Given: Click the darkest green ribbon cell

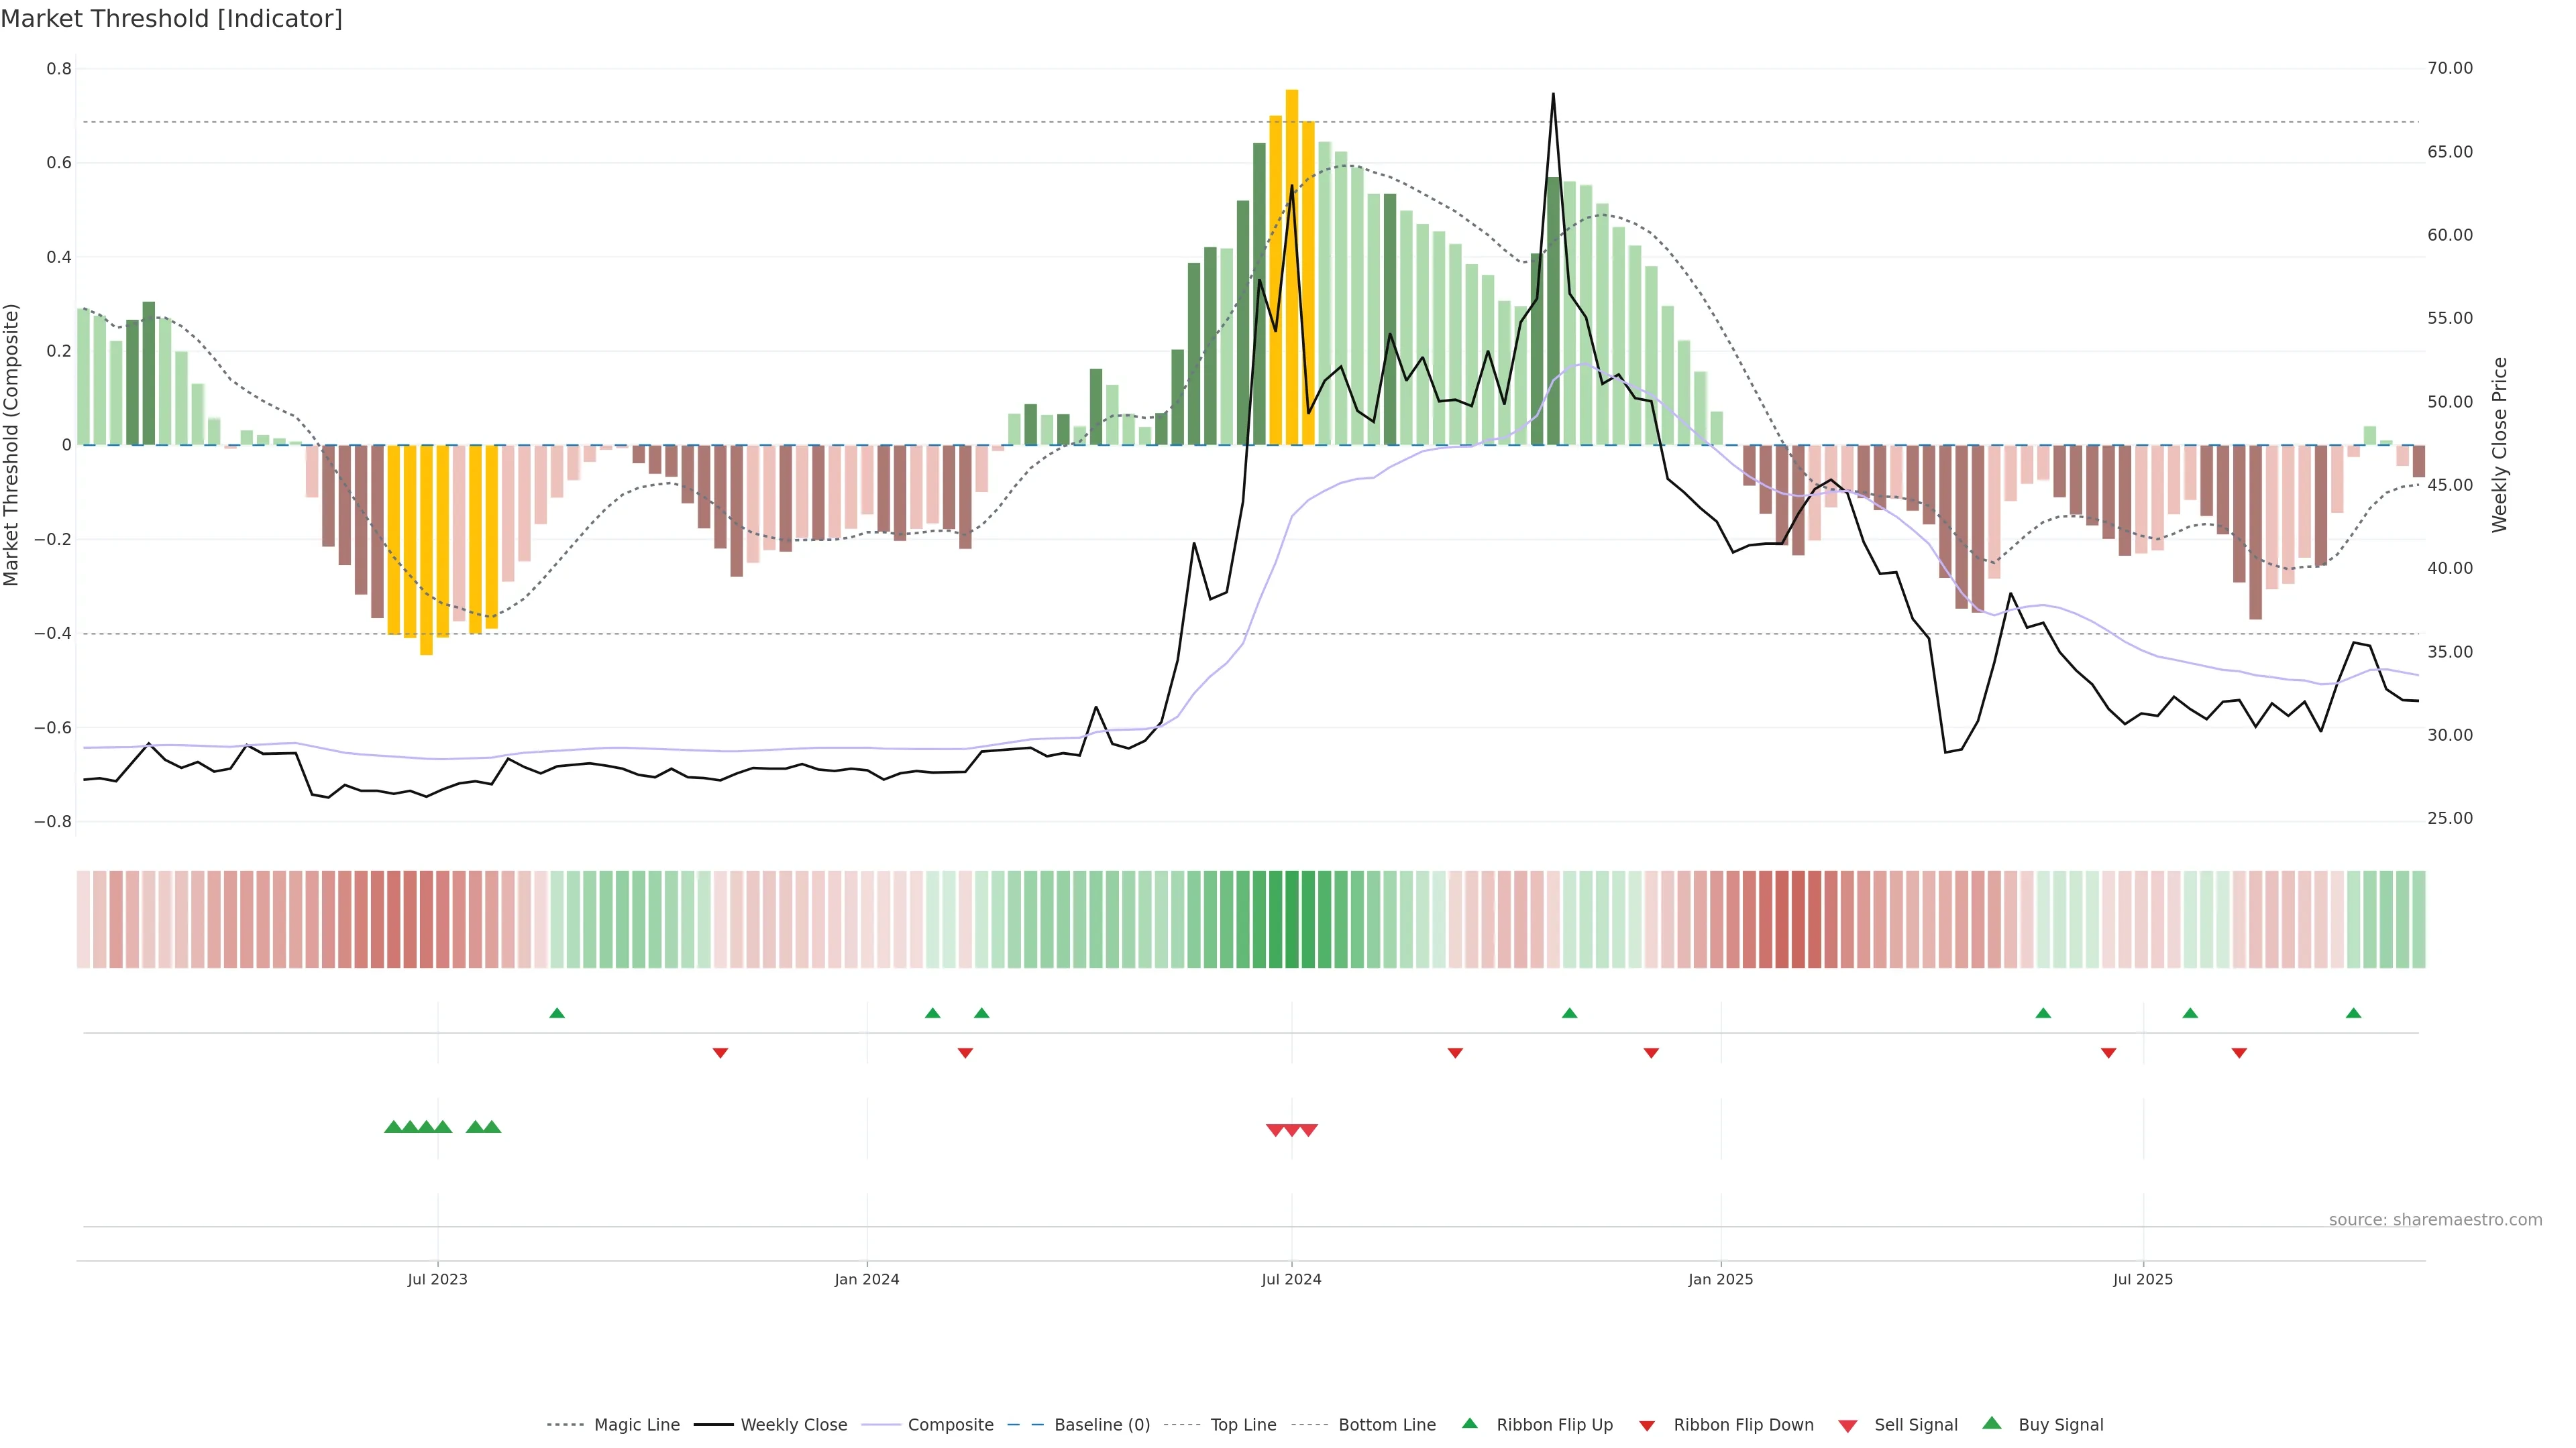Looking at the screenshot, I should tap(1292, 918).
